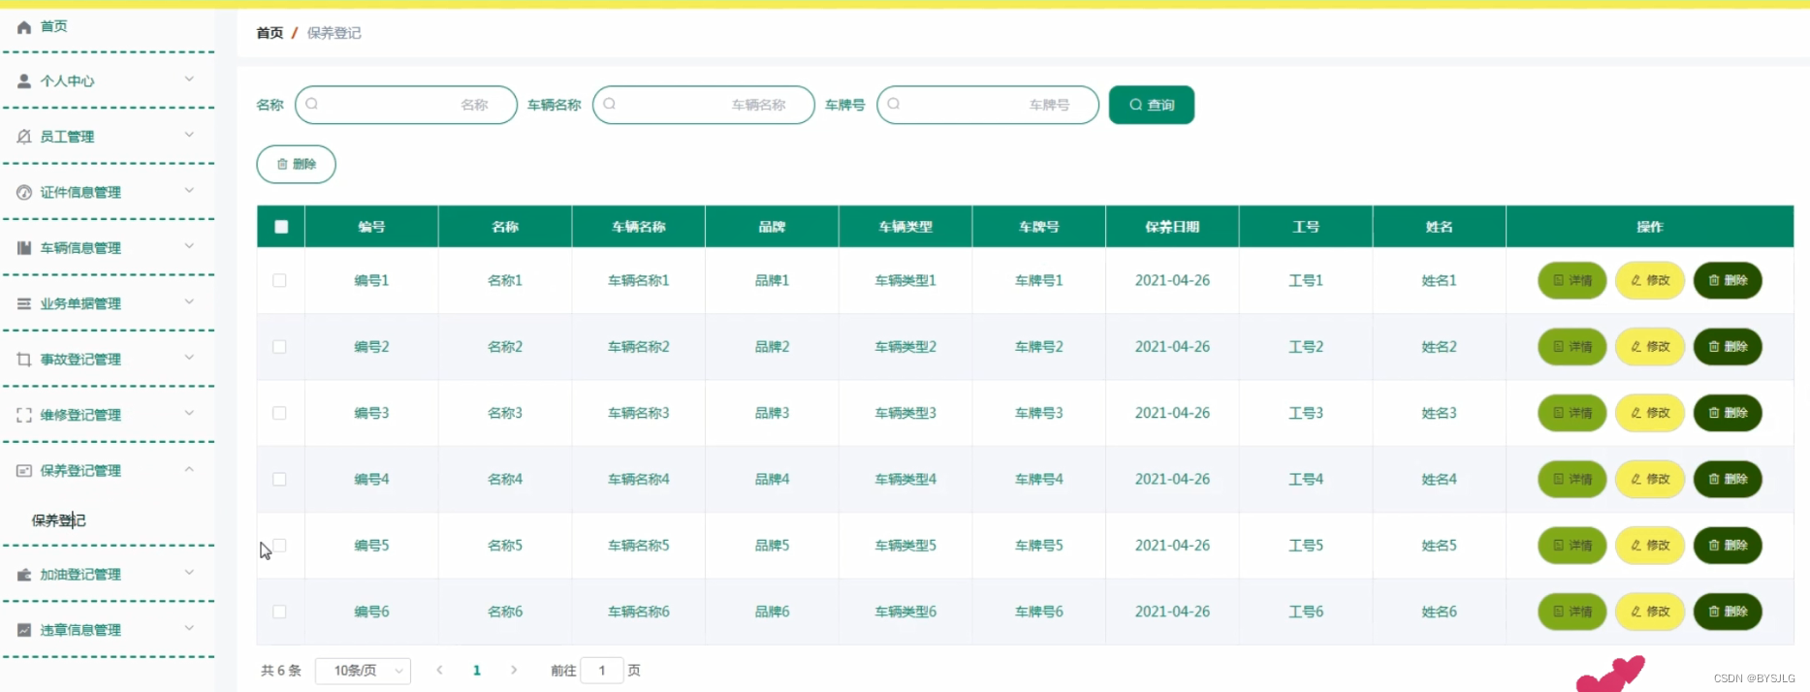Click search icon in 车辆名称 field
The image size is (1810, 692).
610,104
